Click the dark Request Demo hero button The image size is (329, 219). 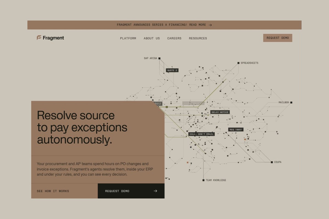point(131,191)
